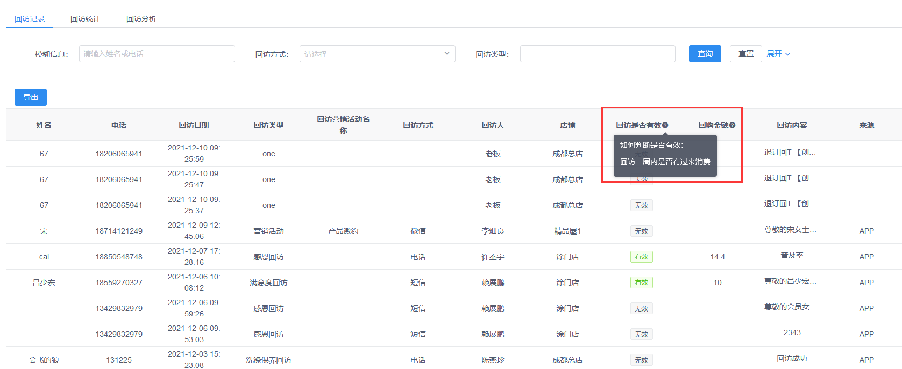This screenshot has width=902, height=369.
Task: Click 微信 visit method cell
Action: coord(418,231)
